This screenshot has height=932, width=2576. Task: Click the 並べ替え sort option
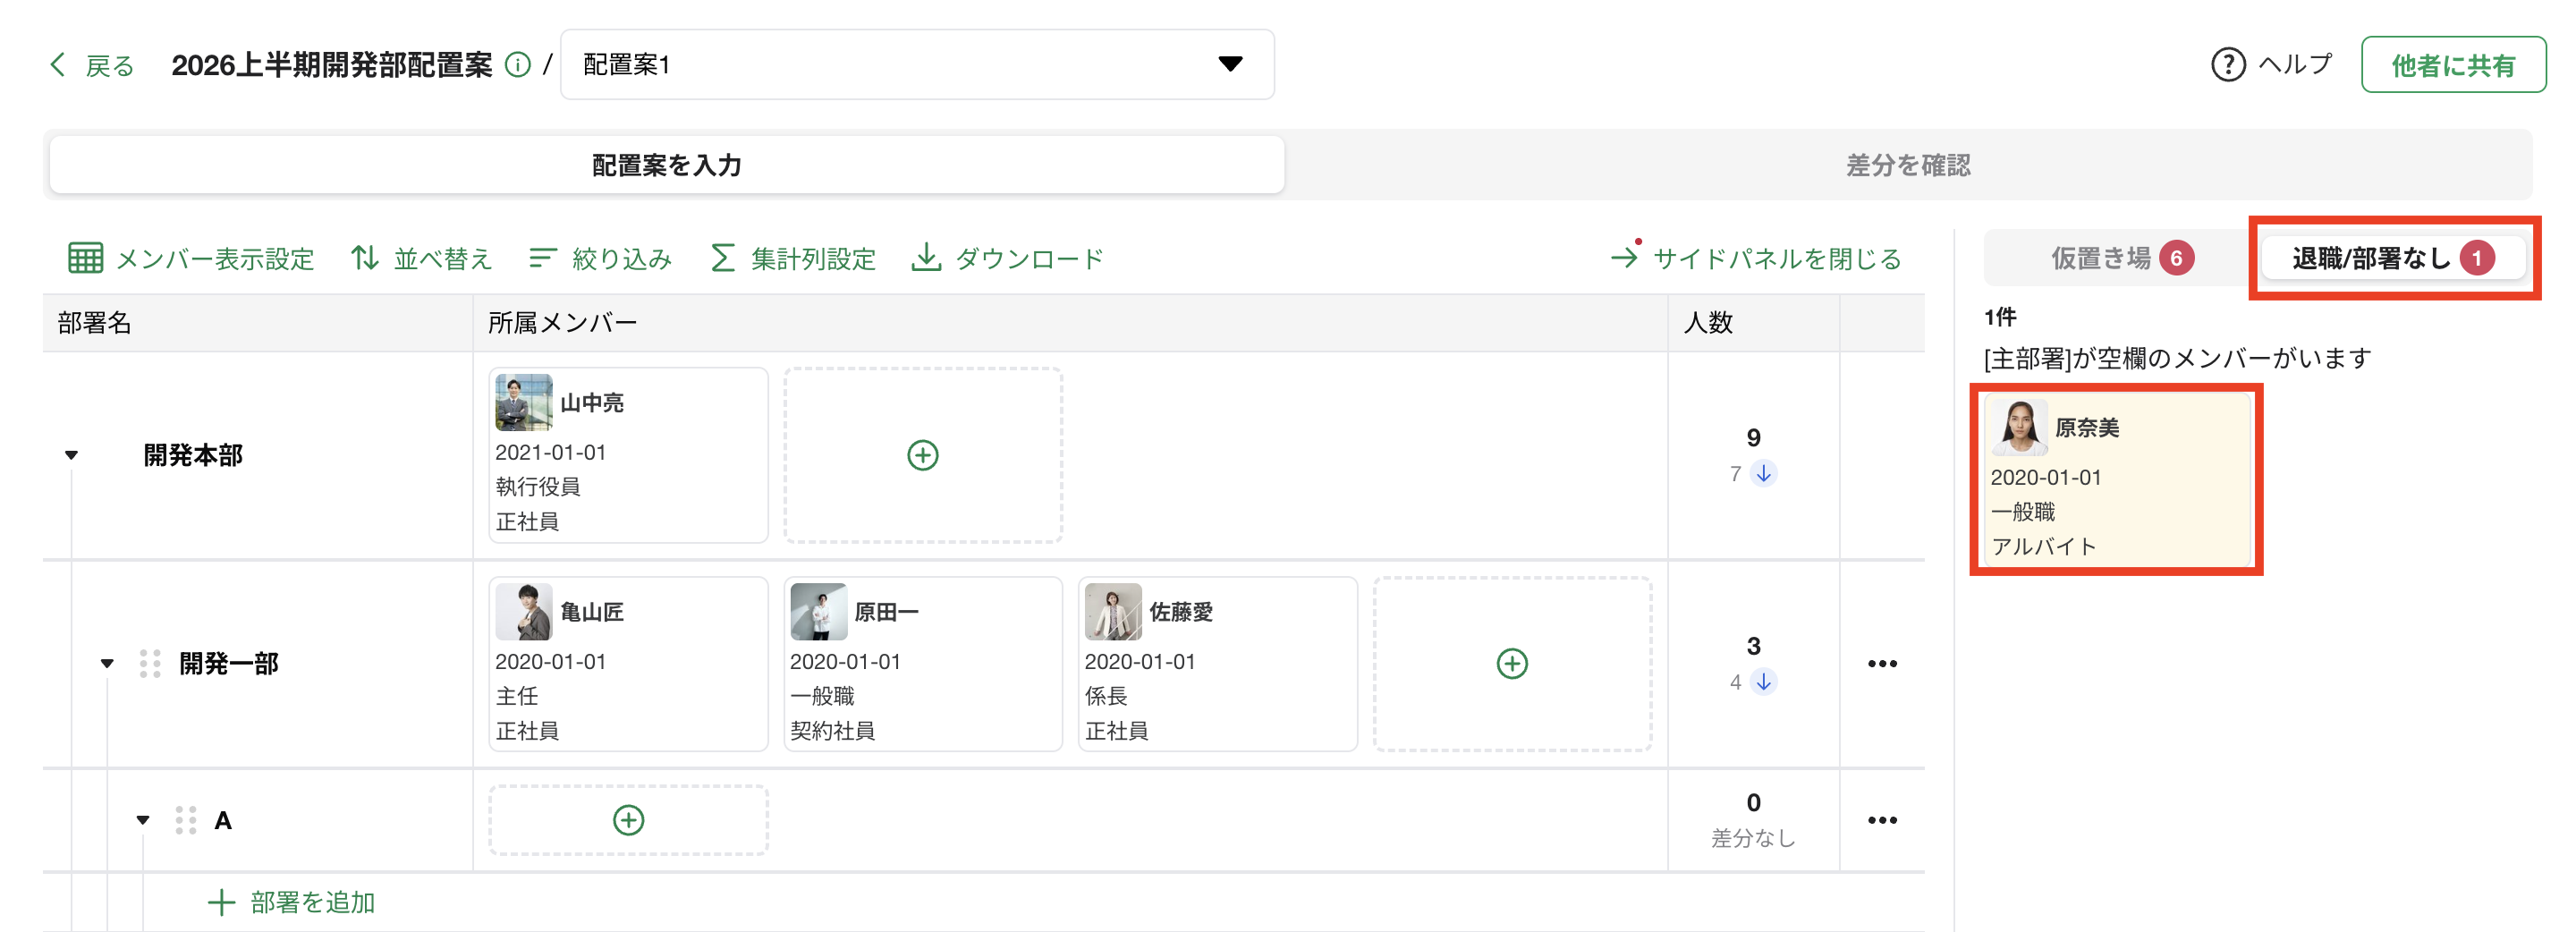421,258
